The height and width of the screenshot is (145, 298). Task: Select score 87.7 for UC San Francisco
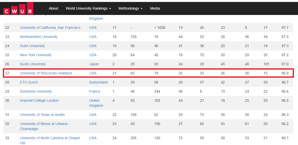click(285, 28)
